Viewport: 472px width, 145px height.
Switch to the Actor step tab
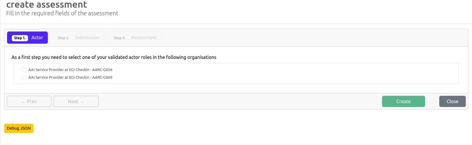pos(27,37)
